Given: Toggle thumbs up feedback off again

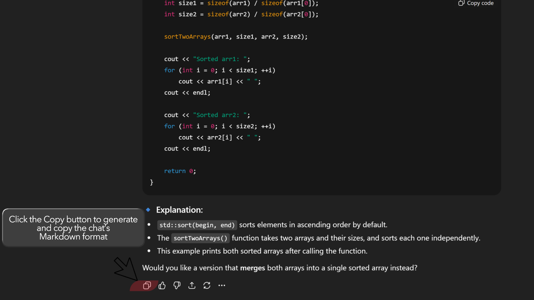Looking at the screenshot, I should [162, 285].
